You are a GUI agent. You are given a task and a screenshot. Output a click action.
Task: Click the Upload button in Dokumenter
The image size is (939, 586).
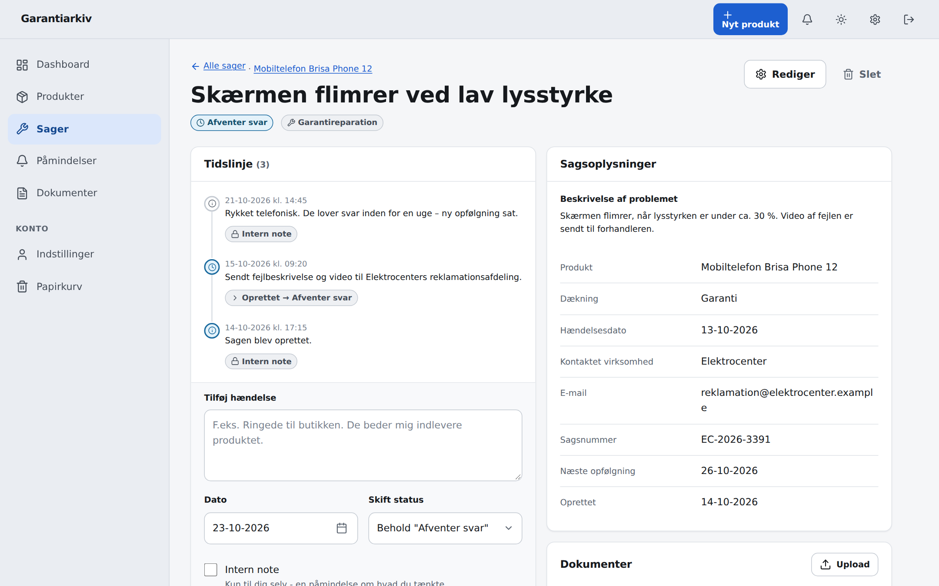(845, 564)
